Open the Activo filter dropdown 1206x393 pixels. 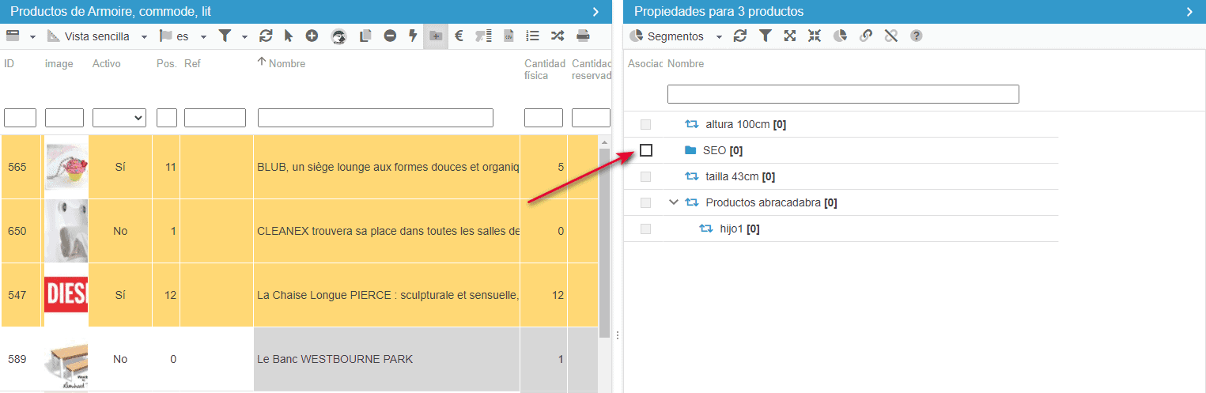119,118
